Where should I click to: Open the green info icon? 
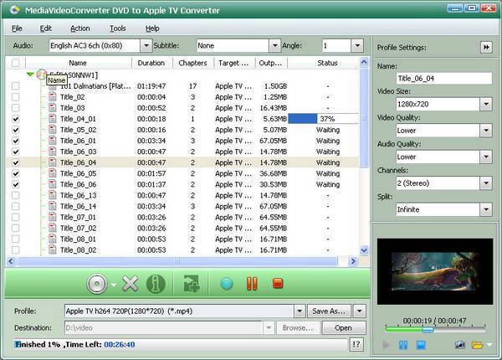(x=156, y=284)
